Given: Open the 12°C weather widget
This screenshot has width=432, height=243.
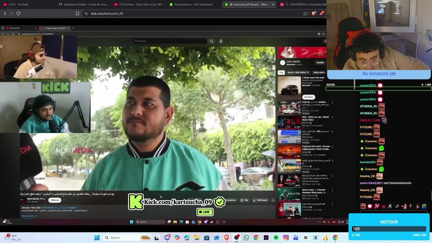Looking at the screenshot, I should click(13, 237).
